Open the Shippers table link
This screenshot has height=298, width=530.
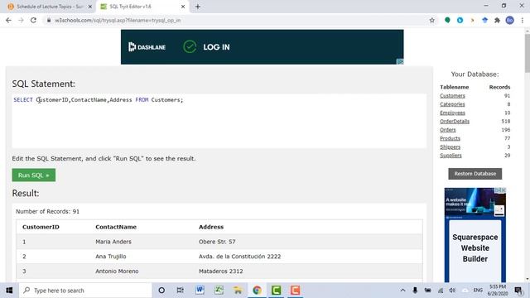450,147
